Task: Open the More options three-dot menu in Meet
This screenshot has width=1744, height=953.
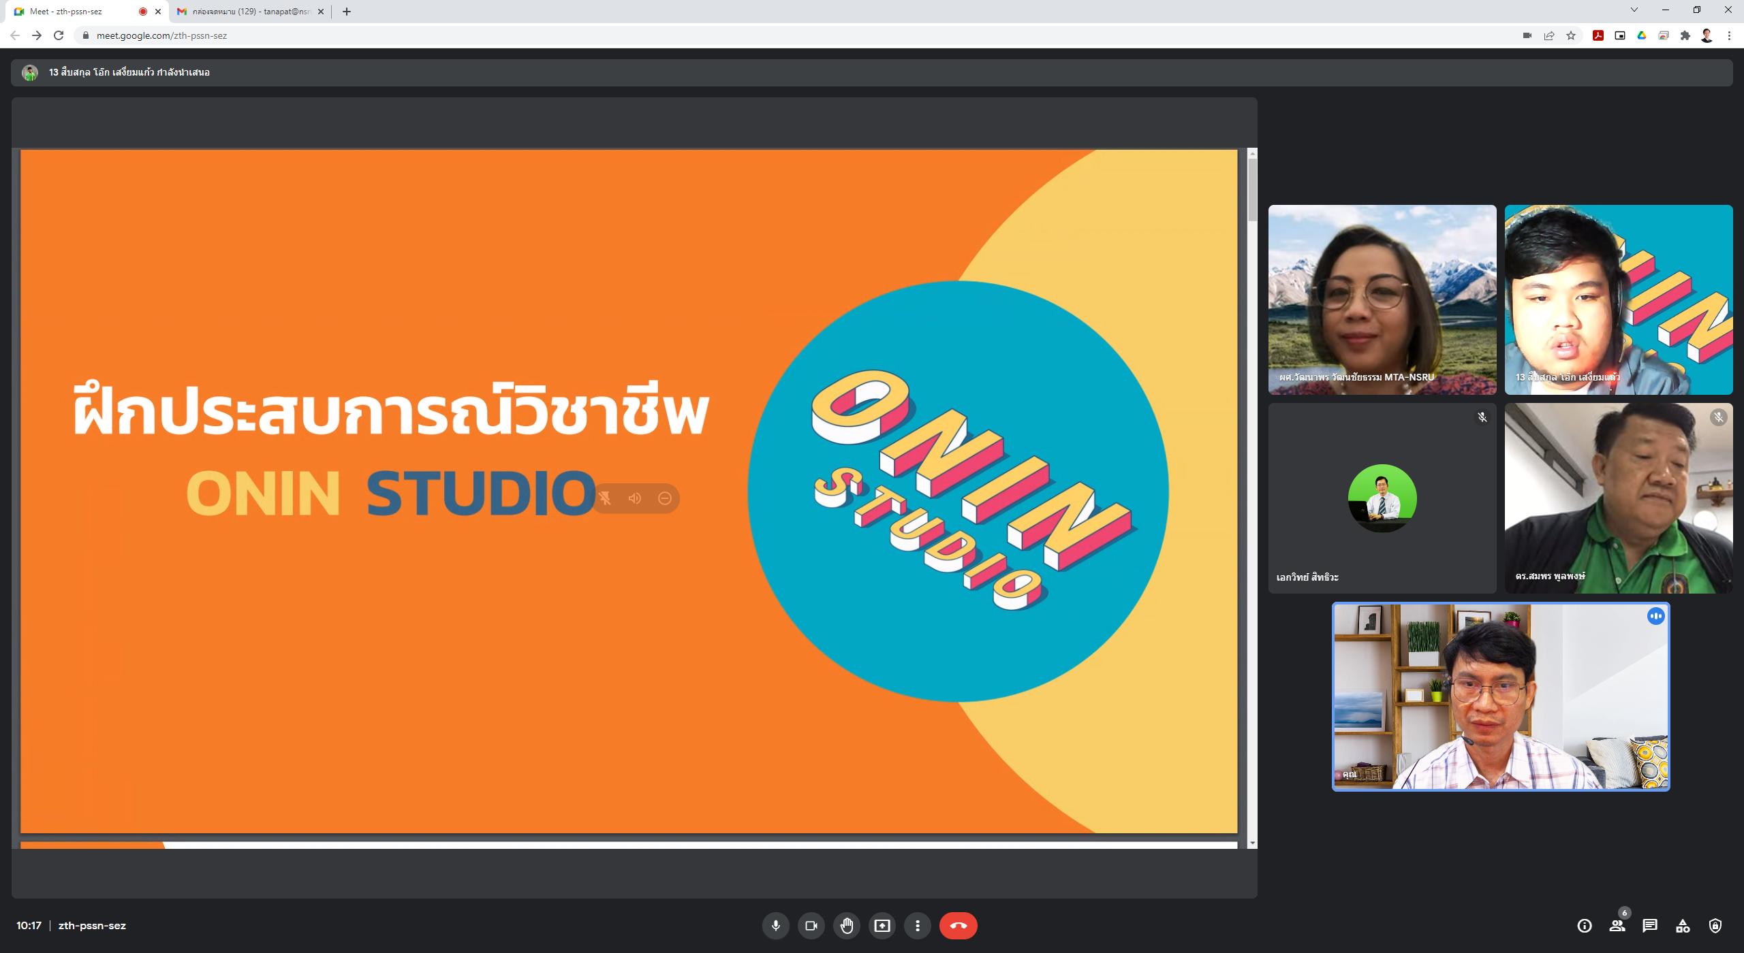Action: [918, 926]
